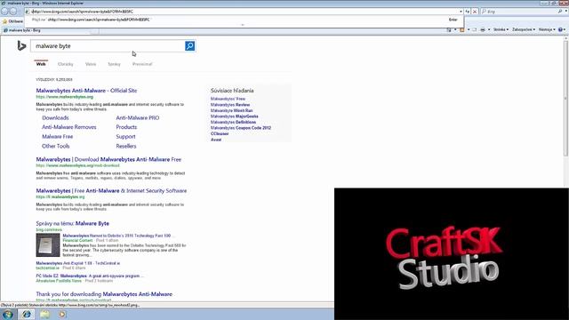Image resolution: width=569 pixels, height=320 pixels.
Task: Click the Bing logo
Action: tap(21, 45)
